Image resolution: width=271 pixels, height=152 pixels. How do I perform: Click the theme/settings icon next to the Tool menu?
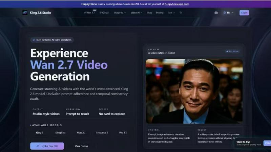click(x=181, y=13)
